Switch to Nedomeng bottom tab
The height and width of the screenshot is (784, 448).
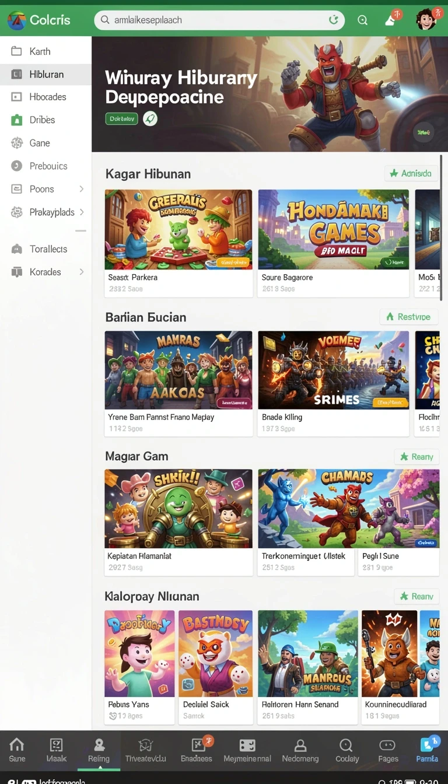[300, 750]
